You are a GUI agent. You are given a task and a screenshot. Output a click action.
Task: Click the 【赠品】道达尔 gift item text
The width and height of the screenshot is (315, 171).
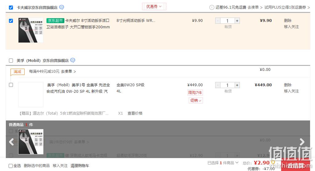[x=64, y=113]
